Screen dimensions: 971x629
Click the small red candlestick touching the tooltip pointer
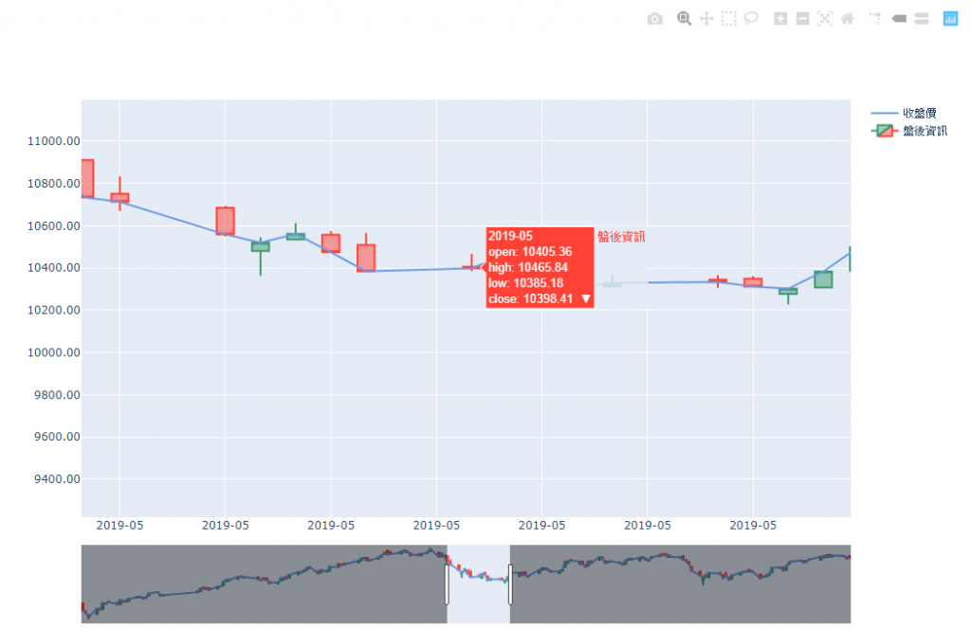click(x=471, y=266)
